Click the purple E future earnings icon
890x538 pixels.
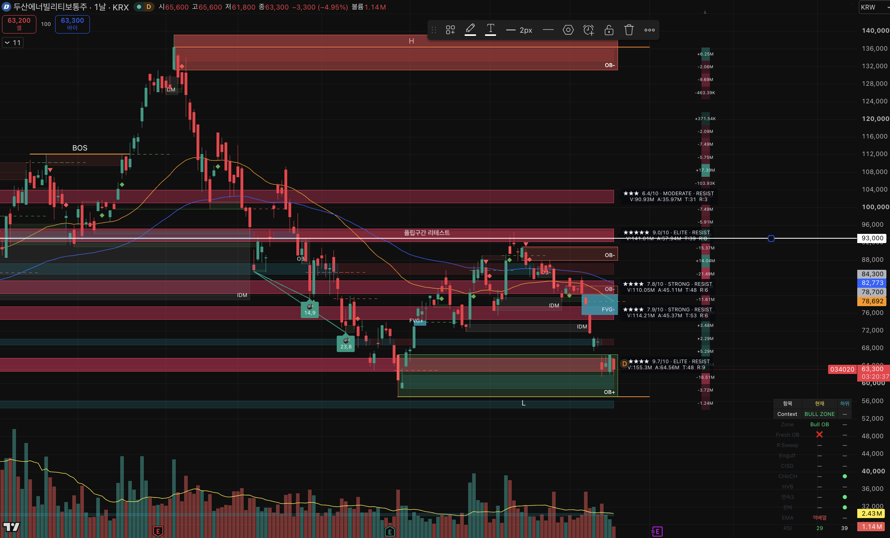657,531
